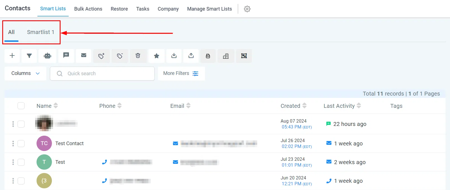Image resolution: width=450 pixels, height=190 pixels.
Task: Click phone icon in Test row
Action: click(105, 162)
